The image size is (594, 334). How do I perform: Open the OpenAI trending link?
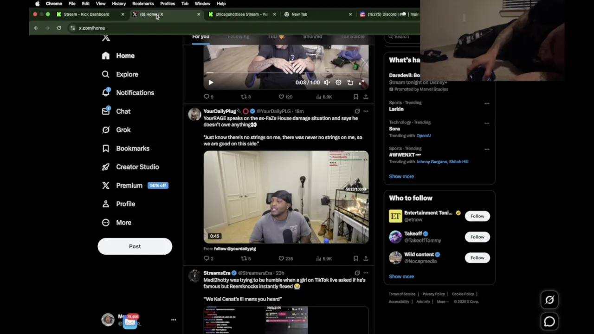(423, 136)
